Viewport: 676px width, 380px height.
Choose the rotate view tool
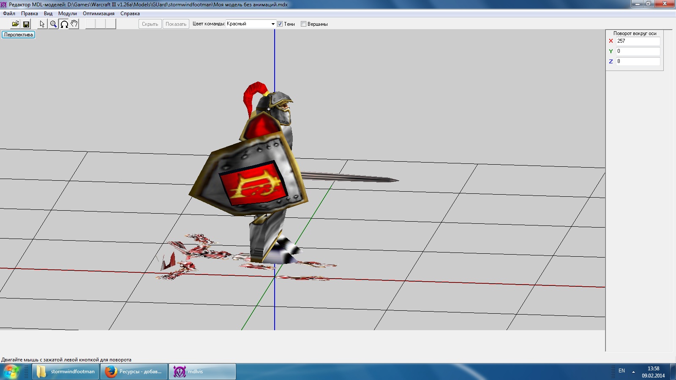point(64,24)
